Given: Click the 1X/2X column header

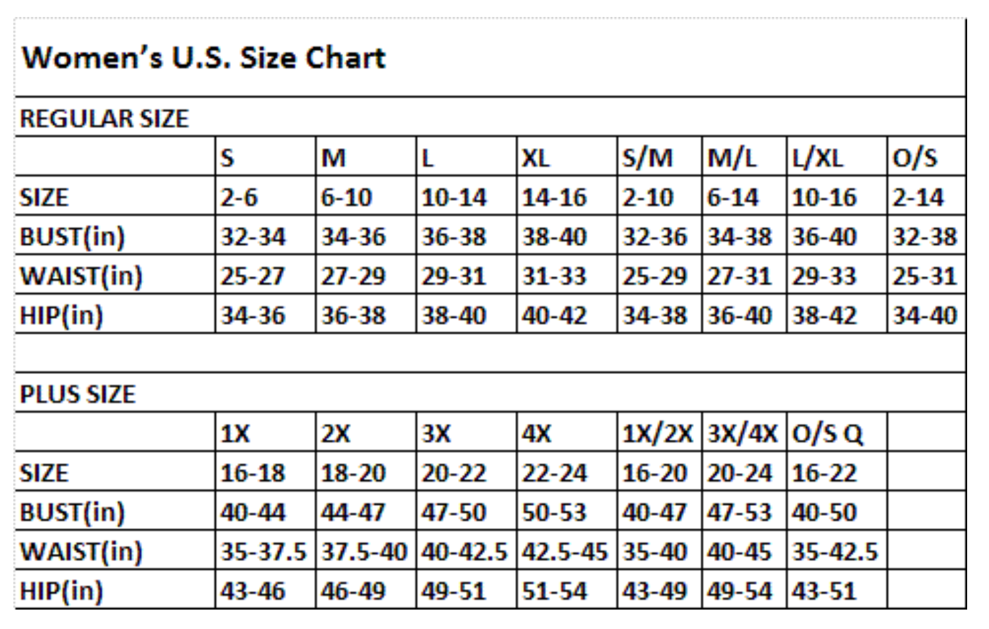Looking at the screenshot, I should (657, 433).
